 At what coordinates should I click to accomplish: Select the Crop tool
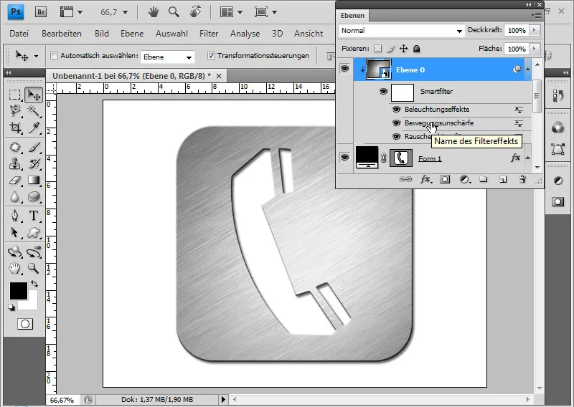[x=14, y=128]
